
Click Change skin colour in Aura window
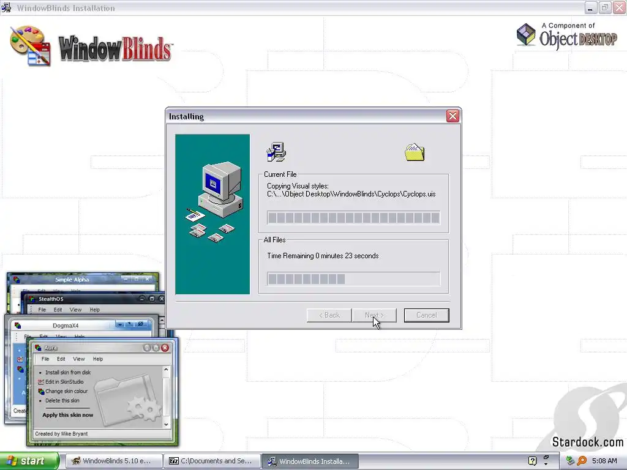coord(66,391)
